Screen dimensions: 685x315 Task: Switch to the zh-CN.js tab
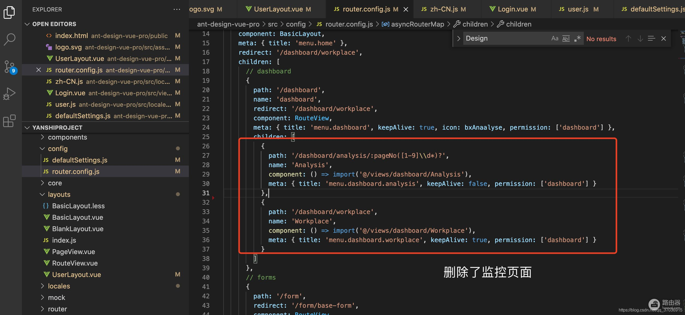pos(447,9)
